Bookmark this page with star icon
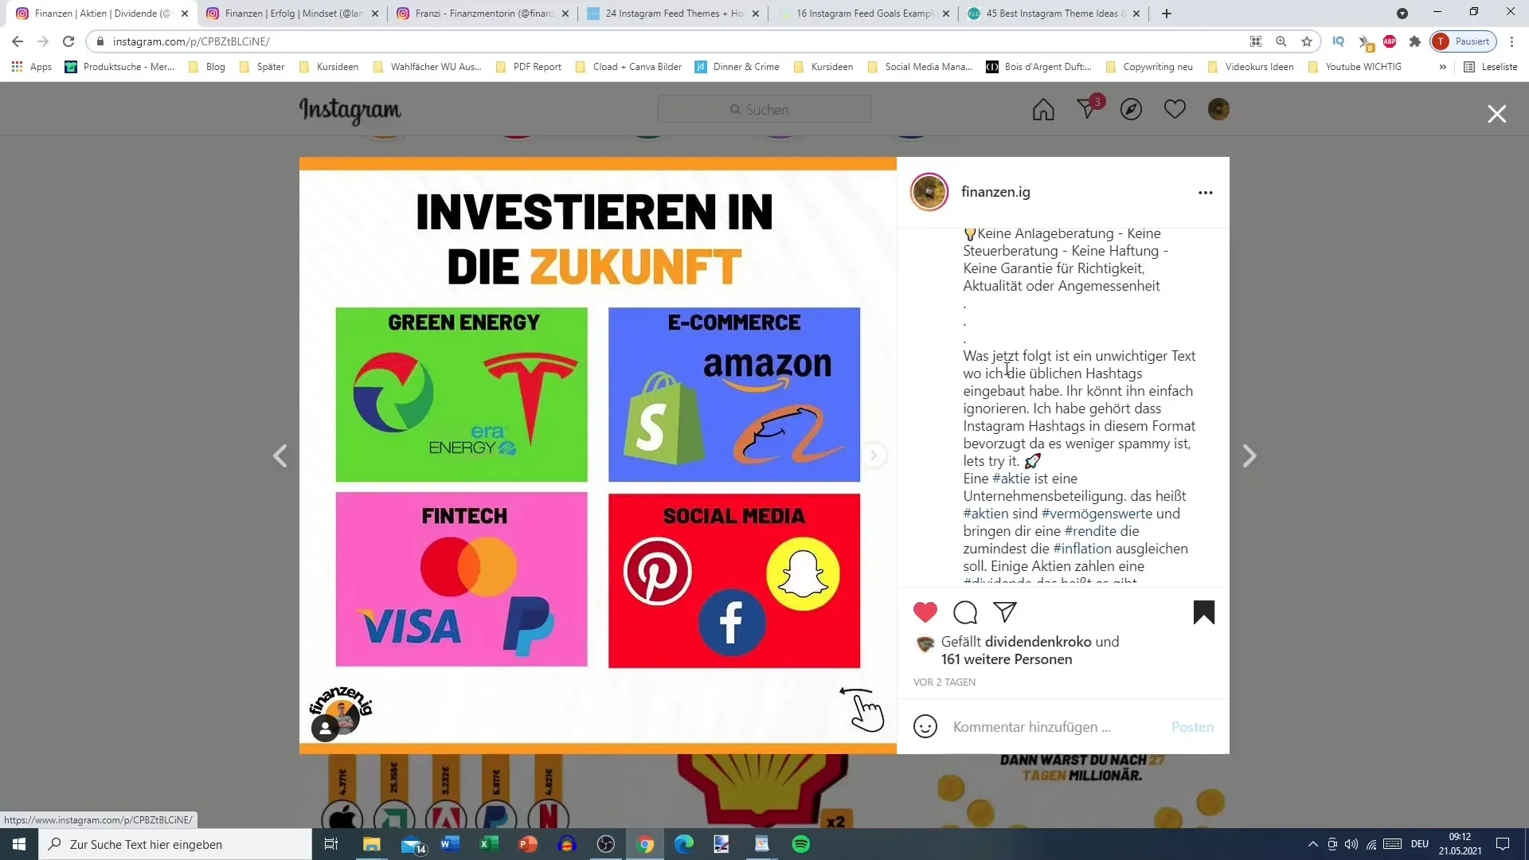Screen dimensions: 1529x860 tap(1307, 41)
